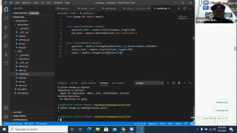The width and height of the screenshot is (237, 133).
Task: Open Microsoft Store from taskbar
Action: [106, 129]
